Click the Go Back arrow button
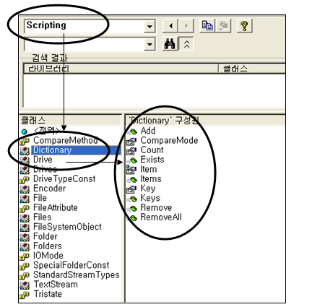 point(170,26)
